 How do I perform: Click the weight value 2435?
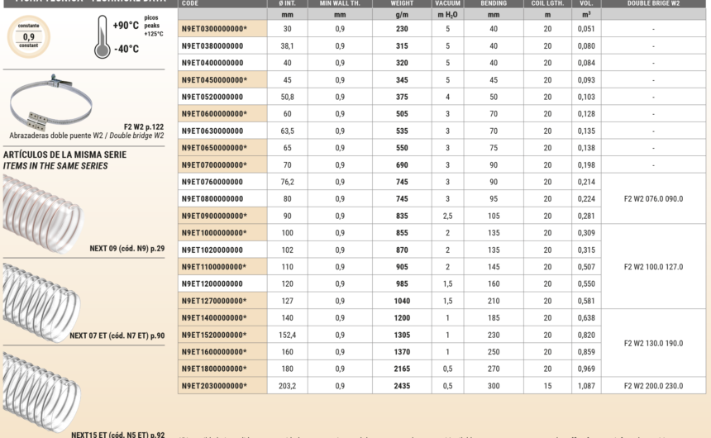pos(402,385)
